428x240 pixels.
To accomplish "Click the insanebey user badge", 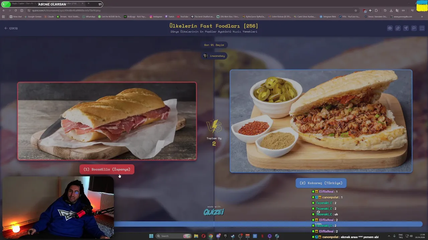I will click(214, 56).
